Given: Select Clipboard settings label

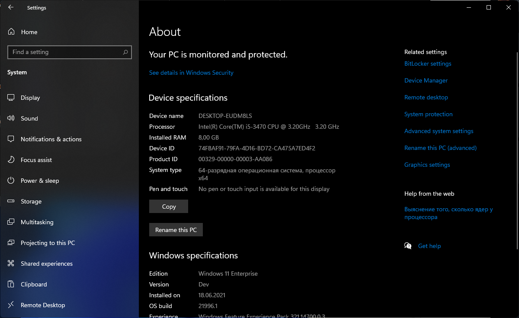Looking at the screenshot, I should coord(34,284).
